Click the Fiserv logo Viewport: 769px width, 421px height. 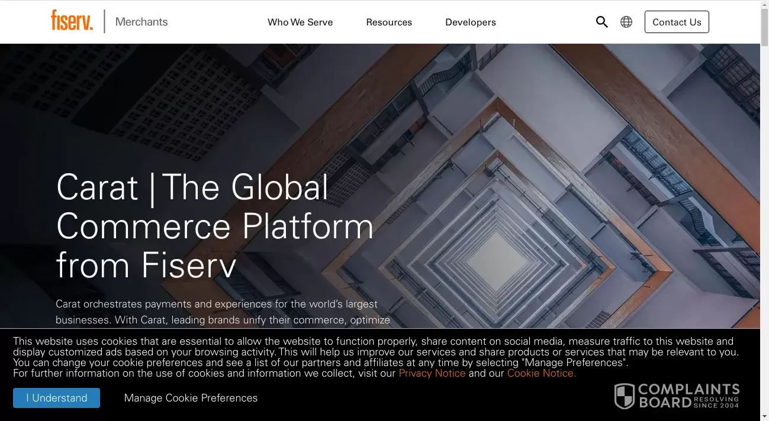point(72,21)
